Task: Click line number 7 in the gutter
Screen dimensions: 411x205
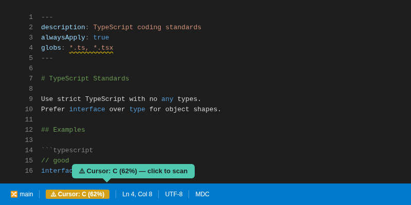Action: point(31,79)
